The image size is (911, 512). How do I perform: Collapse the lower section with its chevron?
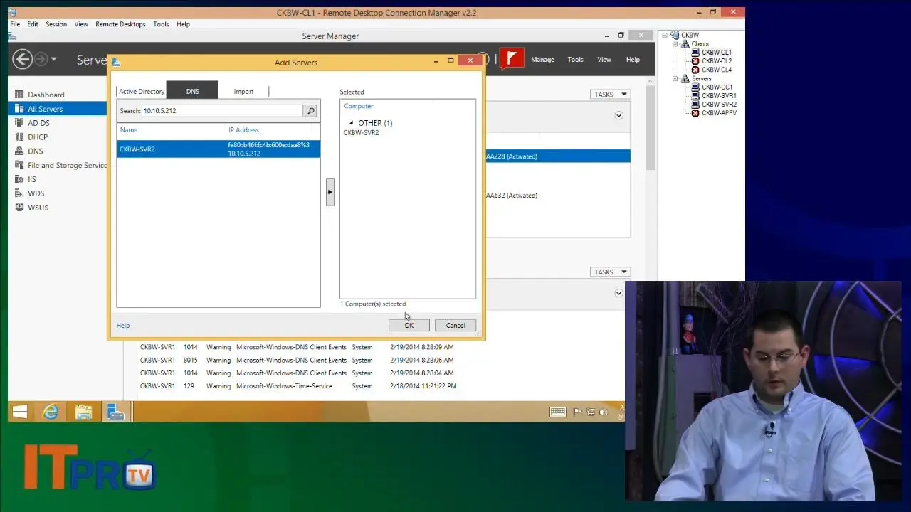(618, 293)
